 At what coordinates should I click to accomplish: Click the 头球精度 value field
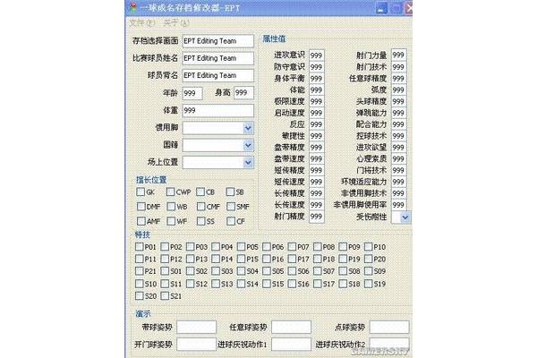(398, 101)
